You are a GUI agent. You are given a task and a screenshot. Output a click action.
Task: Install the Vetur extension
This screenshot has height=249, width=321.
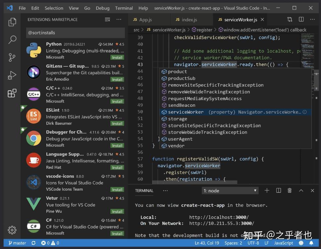point(117,212)
